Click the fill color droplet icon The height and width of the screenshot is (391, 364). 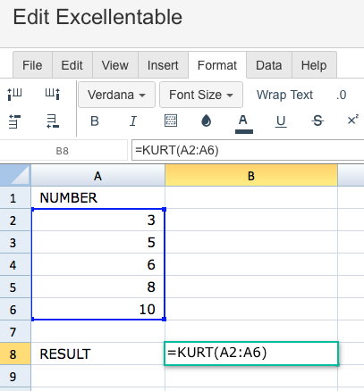coord(207,121)
